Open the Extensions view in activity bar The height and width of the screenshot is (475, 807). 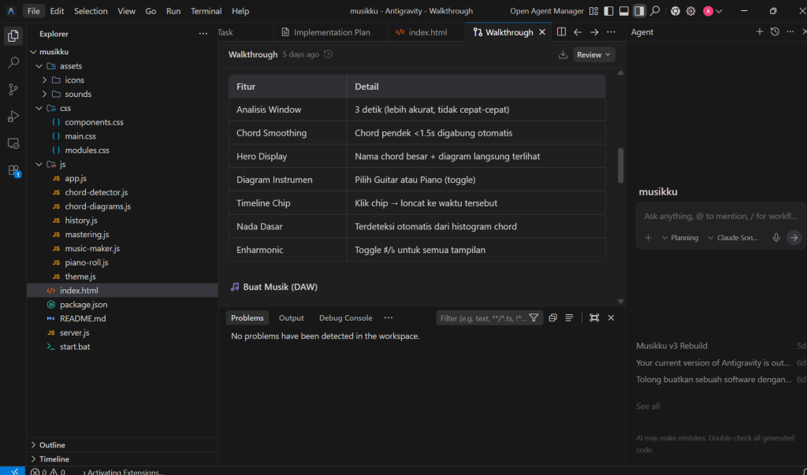[x=13, y=170]
